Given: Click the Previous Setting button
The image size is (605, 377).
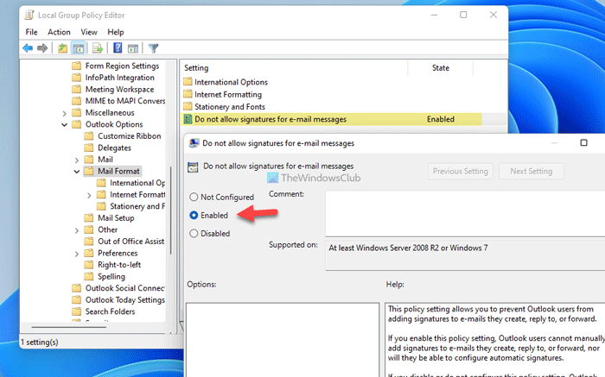Looking at the screenshot, I should click(461, 172).
